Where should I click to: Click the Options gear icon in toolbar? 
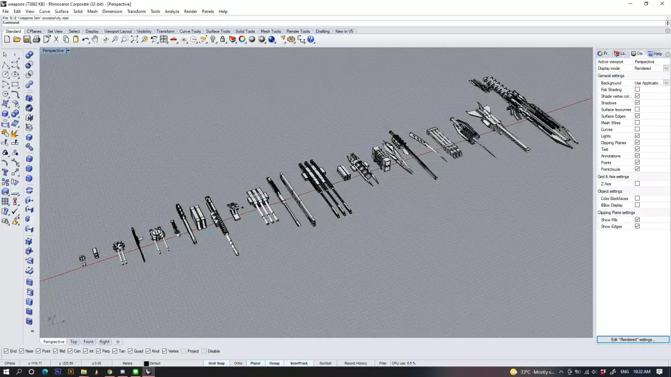[x=292, y=40]
